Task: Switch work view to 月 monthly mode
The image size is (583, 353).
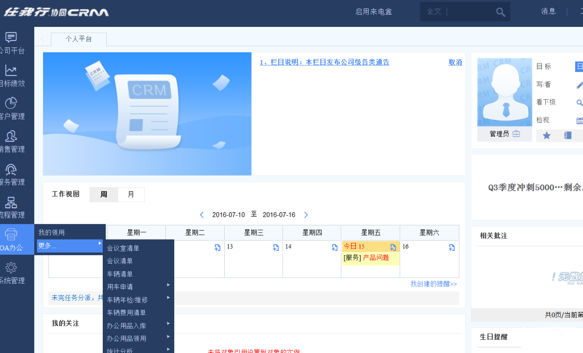Action: click(131, 194)
